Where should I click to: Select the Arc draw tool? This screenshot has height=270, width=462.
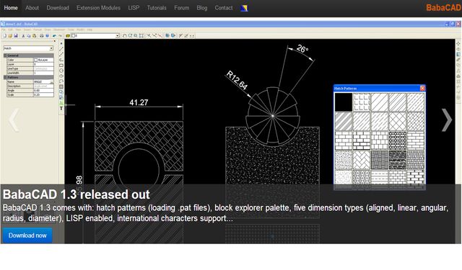[x=61, y=81]
